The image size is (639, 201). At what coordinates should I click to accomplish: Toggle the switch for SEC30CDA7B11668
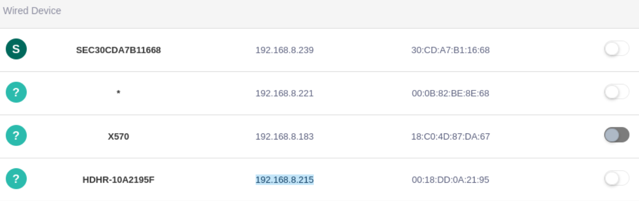617,49
